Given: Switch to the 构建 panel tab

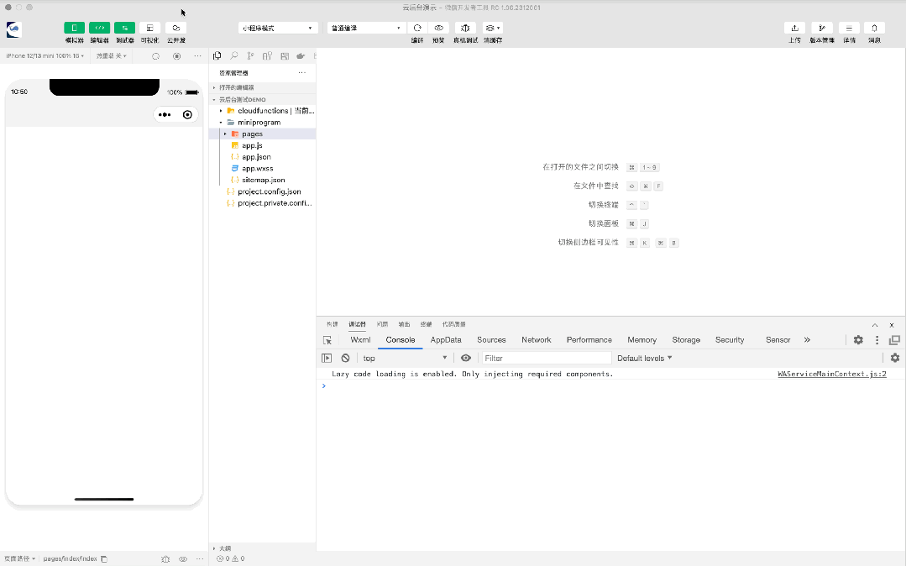Looking at the screenshot, I should coord(333,324).
